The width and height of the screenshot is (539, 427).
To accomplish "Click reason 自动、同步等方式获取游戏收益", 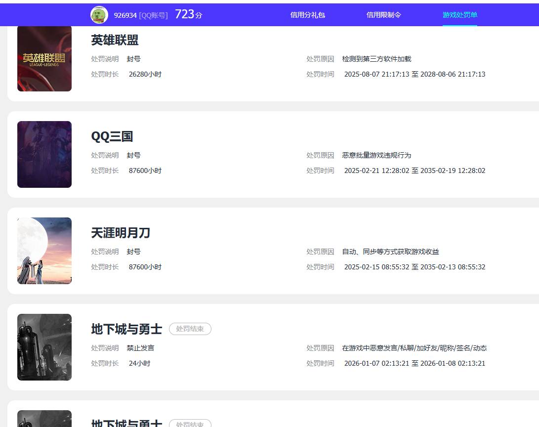I will [x=390, y=252].
